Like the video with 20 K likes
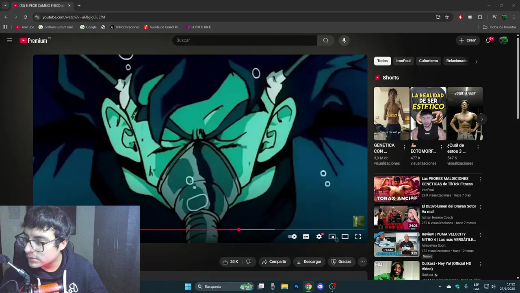The image size is (520, 293). 230,262
